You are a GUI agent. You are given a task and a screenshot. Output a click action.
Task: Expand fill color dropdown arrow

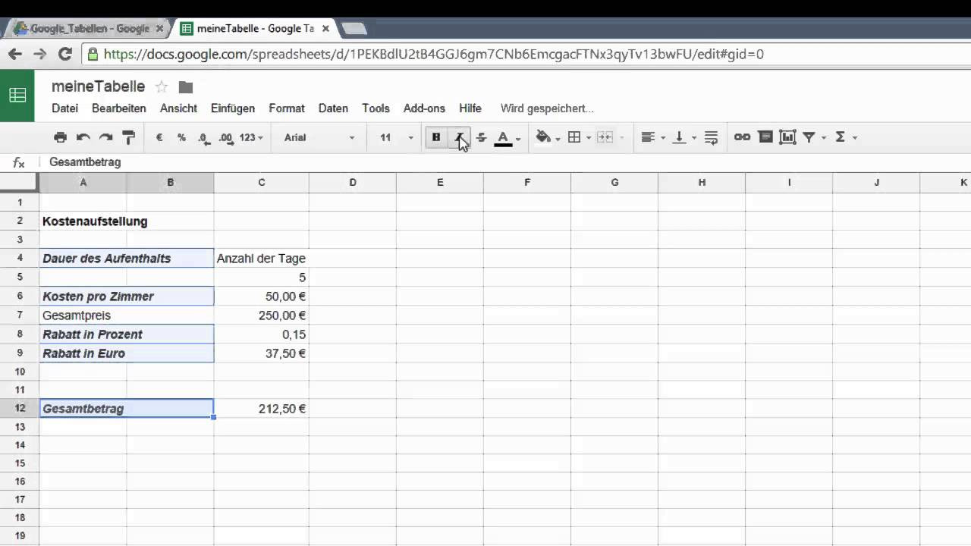(558, 138)
